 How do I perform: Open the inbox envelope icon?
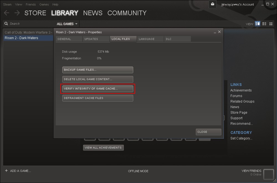tap(212, 4)
